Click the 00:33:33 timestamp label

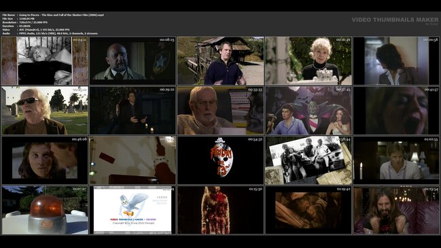click(255, 90)
